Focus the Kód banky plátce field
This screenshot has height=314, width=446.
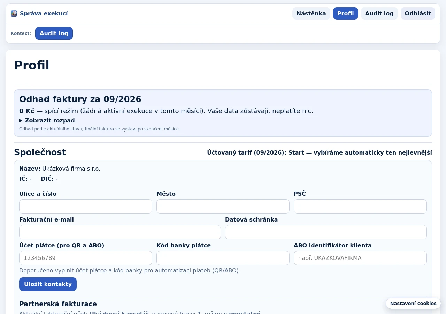pos(223,258)
